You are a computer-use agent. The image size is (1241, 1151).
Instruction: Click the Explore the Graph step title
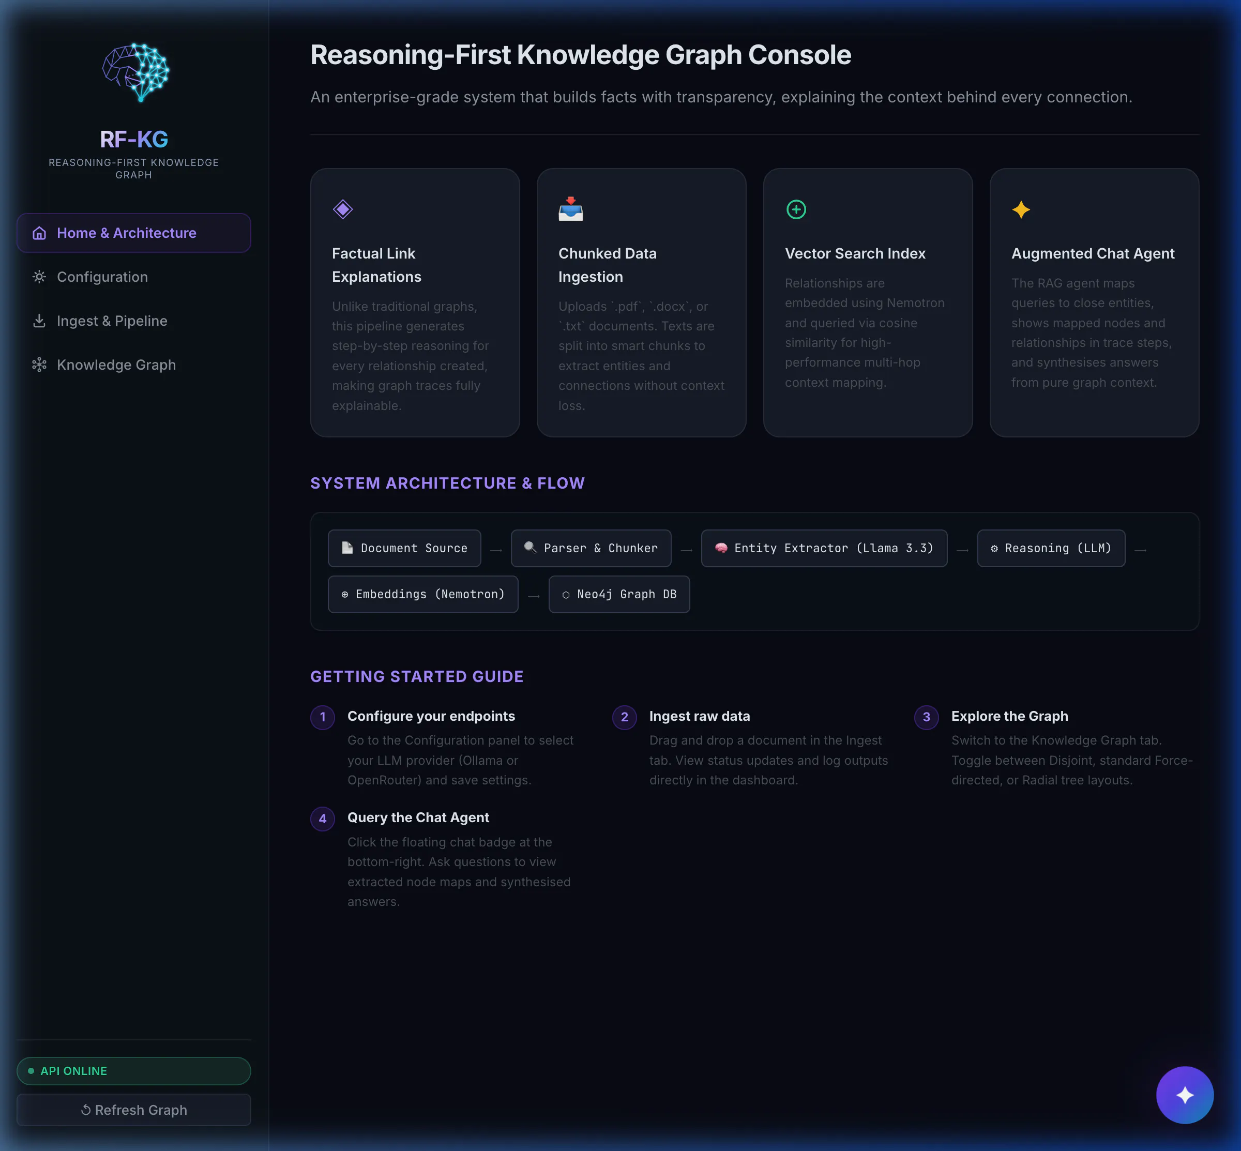1009,716
